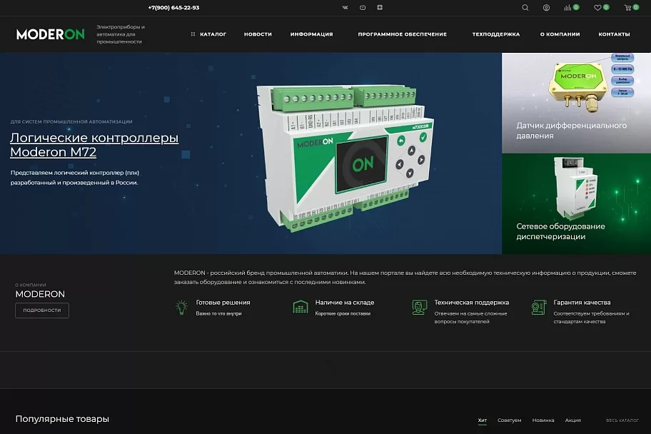
Task: Open Логические контроллеры Moderon M72 link
Action: click(94, 144)
